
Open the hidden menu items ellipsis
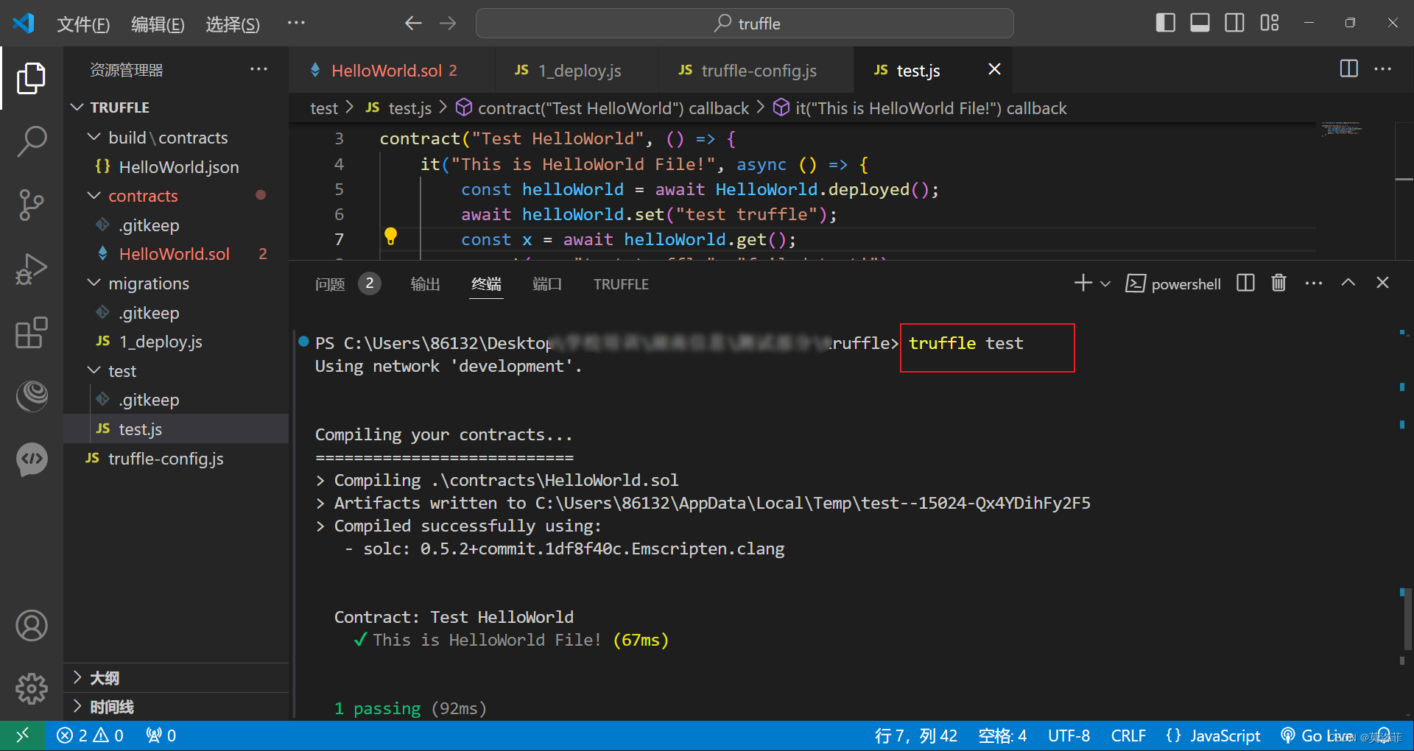(x=296, y=24)
